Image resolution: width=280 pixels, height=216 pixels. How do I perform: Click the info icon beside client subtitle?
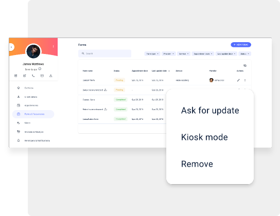point(40,69)
